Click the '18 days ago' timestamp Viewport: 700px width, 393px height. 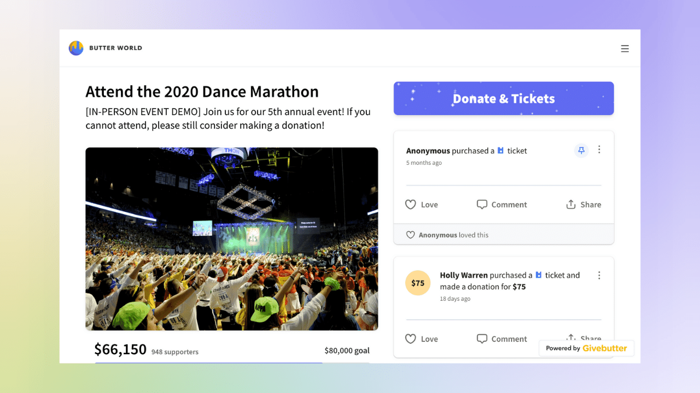point(455,299)
